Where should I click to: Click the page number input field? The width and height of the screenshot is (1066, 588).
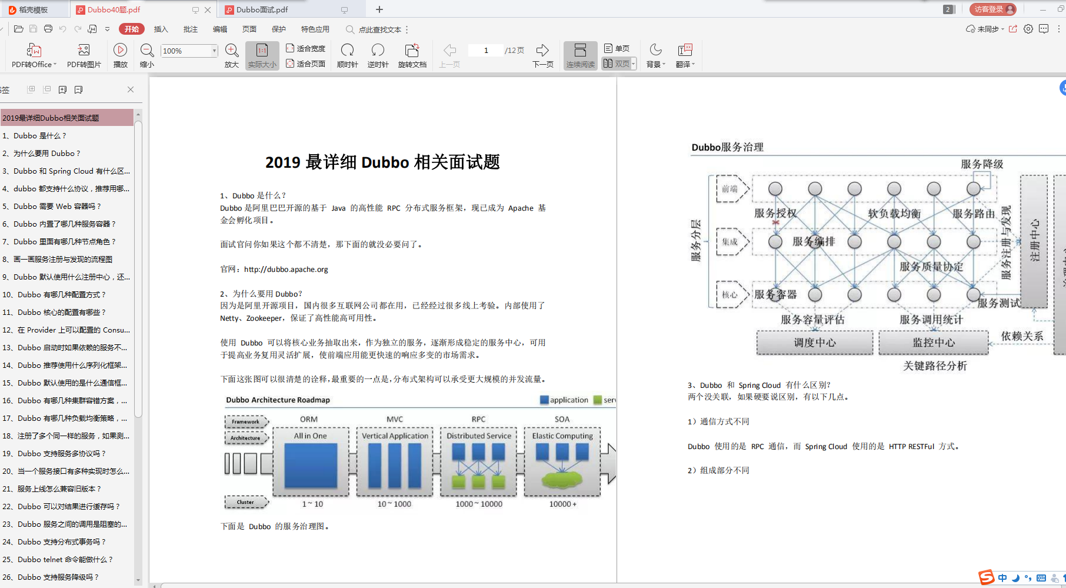pos(485,51)
